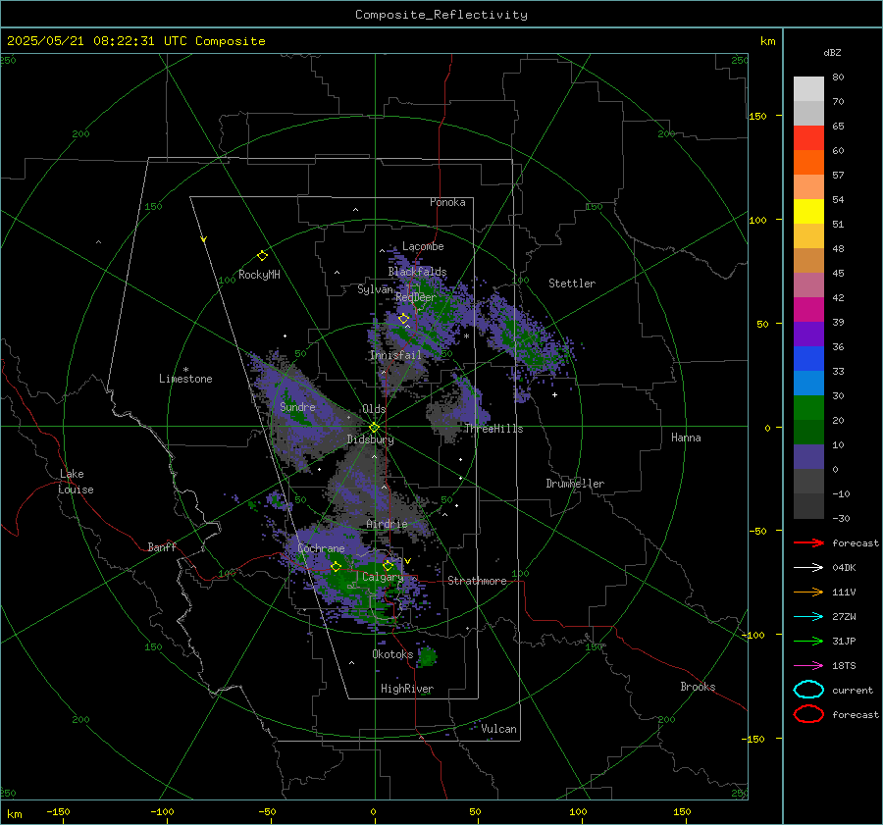Screen dimensions: 883x825
Task: Select the cyan 'current' ellipse icon
Action: 808,690
